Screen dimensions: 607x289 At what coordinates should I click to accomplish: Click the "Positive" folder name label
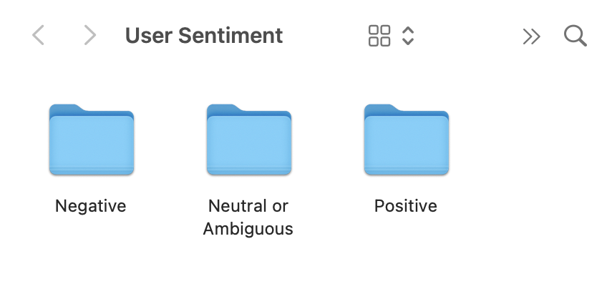coord(406,206)
